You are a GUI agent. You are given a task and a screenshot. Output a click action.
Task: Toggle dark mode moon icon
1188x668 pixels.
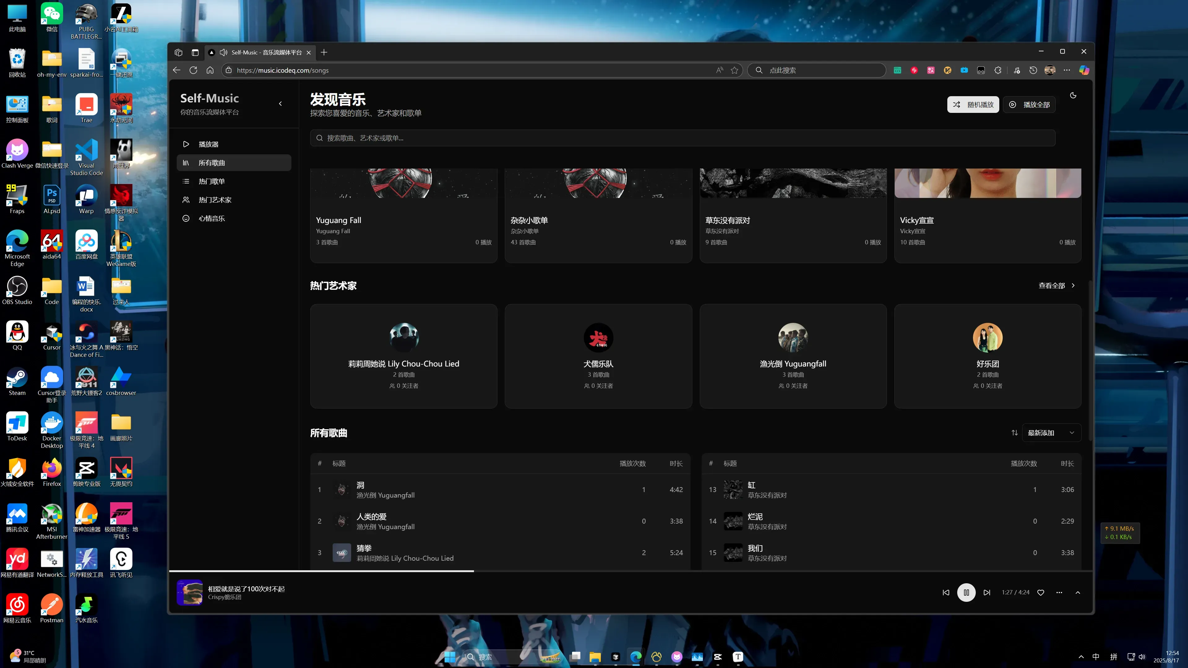coord(1073,96)
